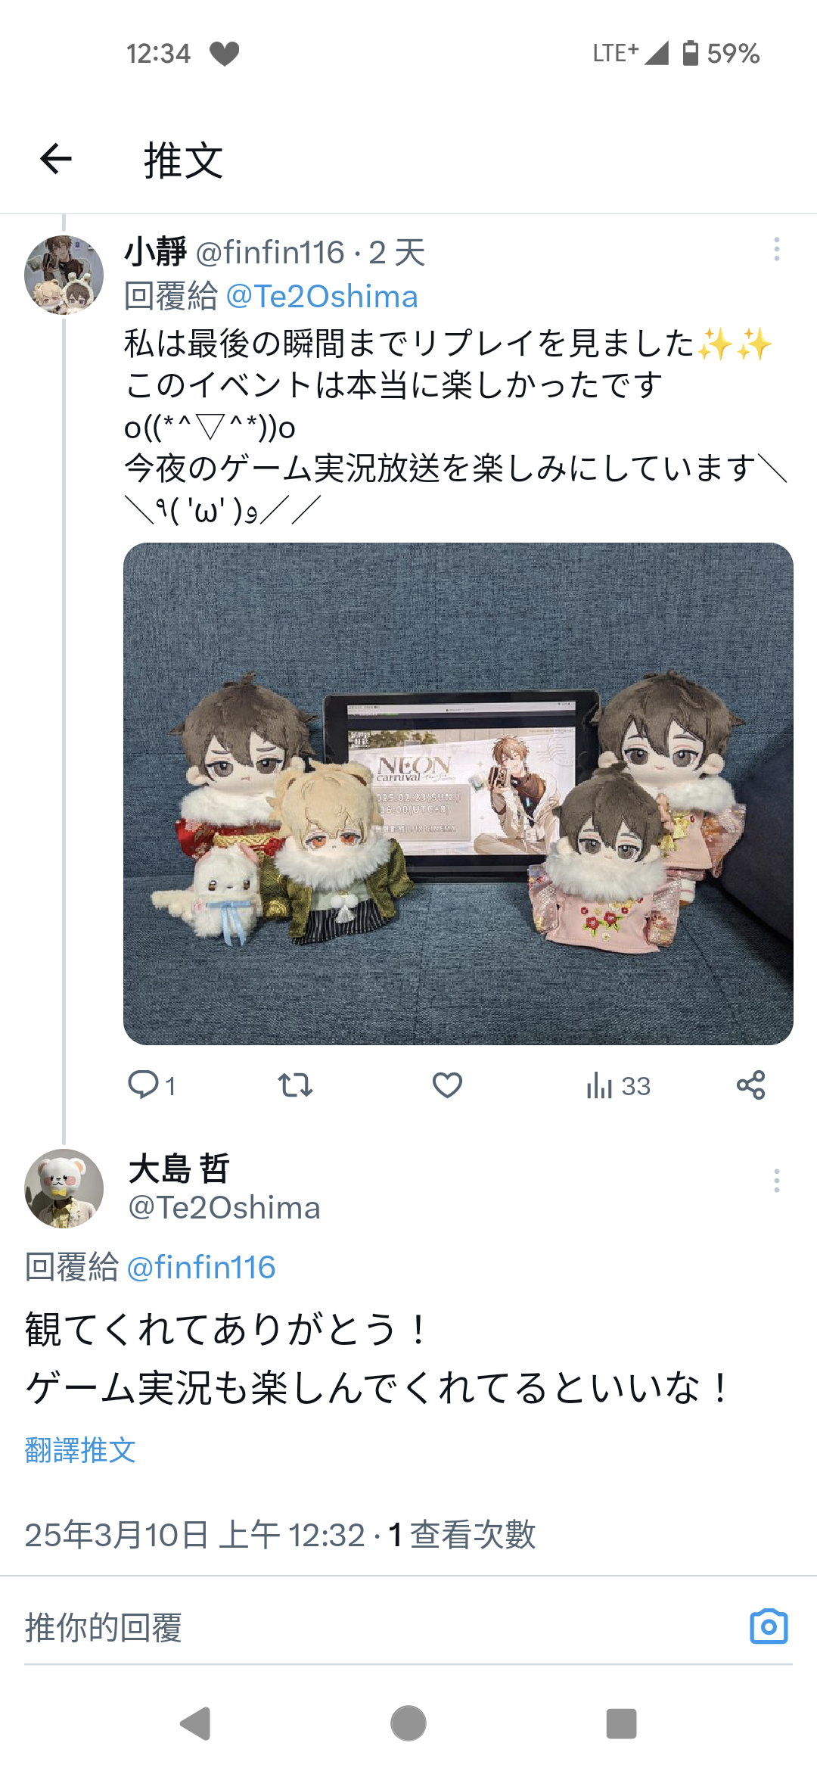
Task: Open three-dot menu on 大島 哲's tweet
Action: (x=776, y=1181)
